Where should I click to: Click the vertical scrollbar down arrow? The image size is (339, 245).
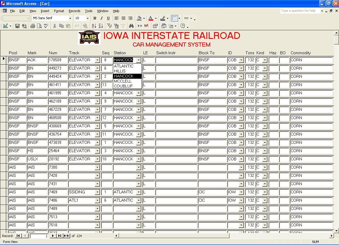point(336,231)
